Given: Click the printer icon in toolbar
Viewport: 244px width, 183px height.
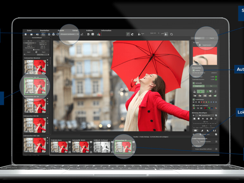Looking at the screenshot, I should (53, 35).
